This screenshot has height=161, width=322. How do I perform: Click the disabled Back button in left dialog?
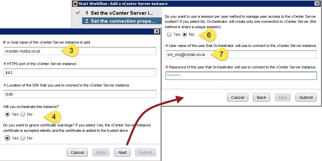pyautogui.click(x=101, y=152)
